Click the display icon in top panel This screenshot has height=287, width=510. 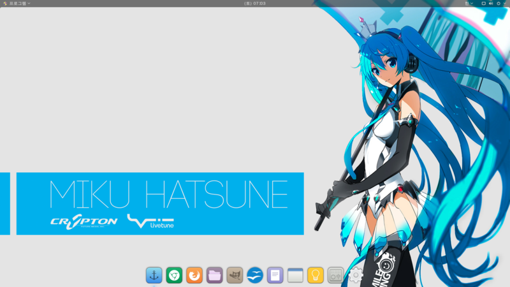(x=484, y=3)
